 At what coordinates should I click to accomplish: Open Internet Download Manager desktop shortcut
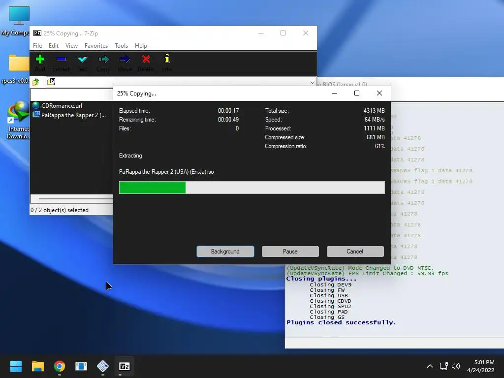[x=18, y=121]
